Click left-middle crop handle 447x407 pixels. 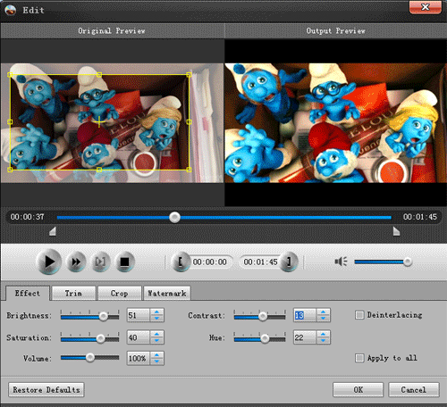10,121
